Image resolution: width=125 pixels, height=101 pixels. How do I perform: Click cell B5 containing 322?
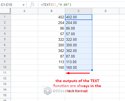point(52,39)
